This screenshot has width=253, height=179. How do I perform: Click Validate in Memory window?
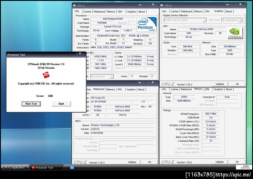(x=219, y=162)
